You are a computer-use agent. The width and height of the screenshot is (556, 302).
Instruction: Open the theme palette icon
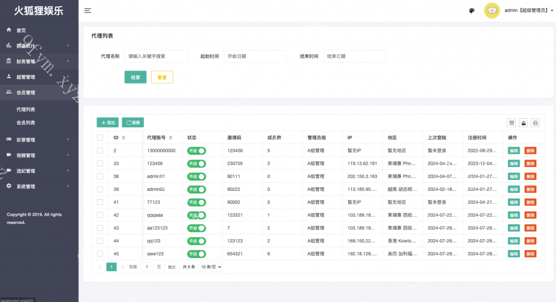tap(472, 11)
